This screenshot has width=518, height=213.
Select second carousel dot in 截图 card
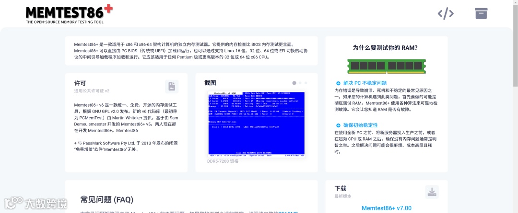click(x=300, y=83)
